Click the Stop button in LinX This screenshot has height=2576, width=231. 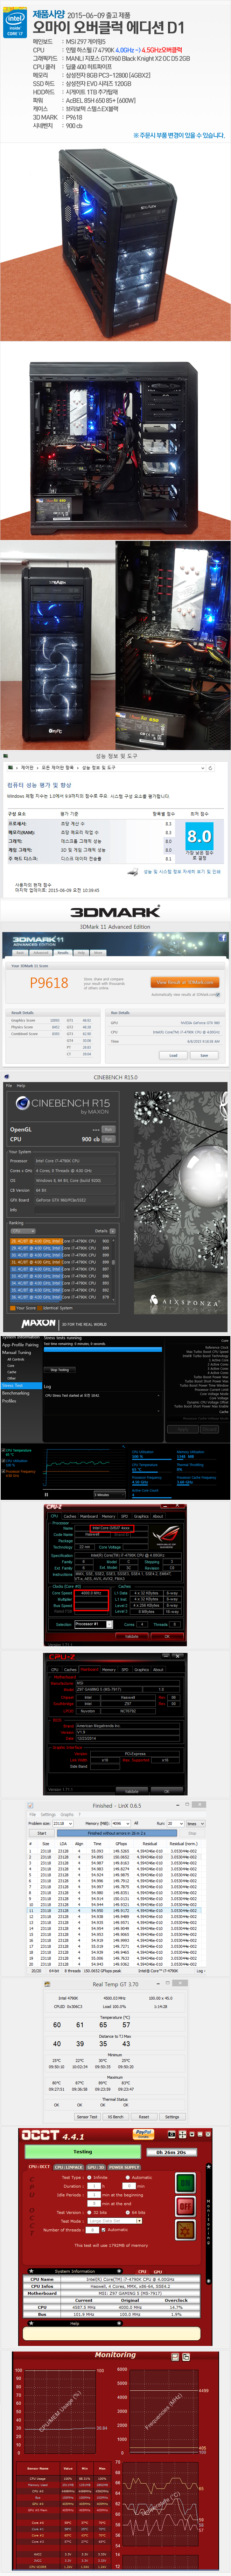(192, 1833)
